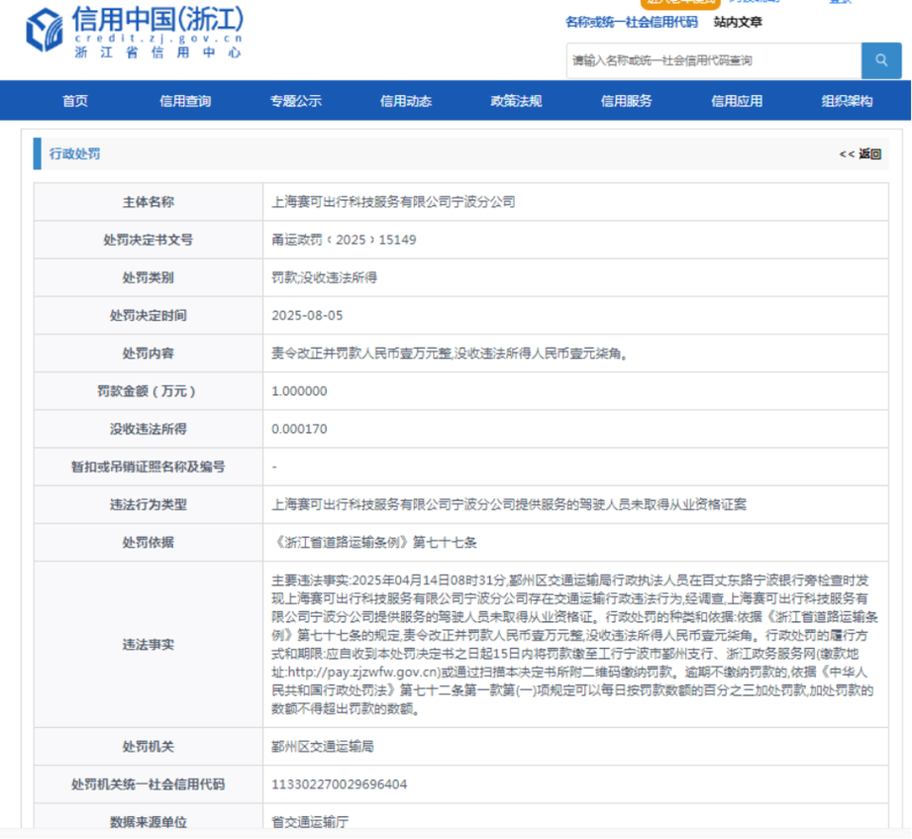Switch to the 站内文章 search tab
Screen dimensions: 912x839
[737, 22]
